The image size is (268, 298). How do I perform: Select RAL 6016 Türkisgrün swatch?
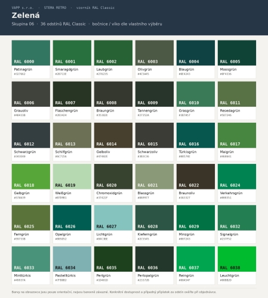196,135
